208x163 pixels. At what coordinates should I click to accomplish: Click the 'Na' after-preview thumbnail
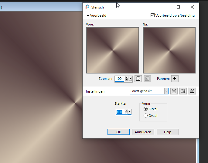coord(169,50)
